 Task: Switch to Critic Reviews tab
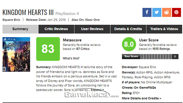[x=56, y=29]
